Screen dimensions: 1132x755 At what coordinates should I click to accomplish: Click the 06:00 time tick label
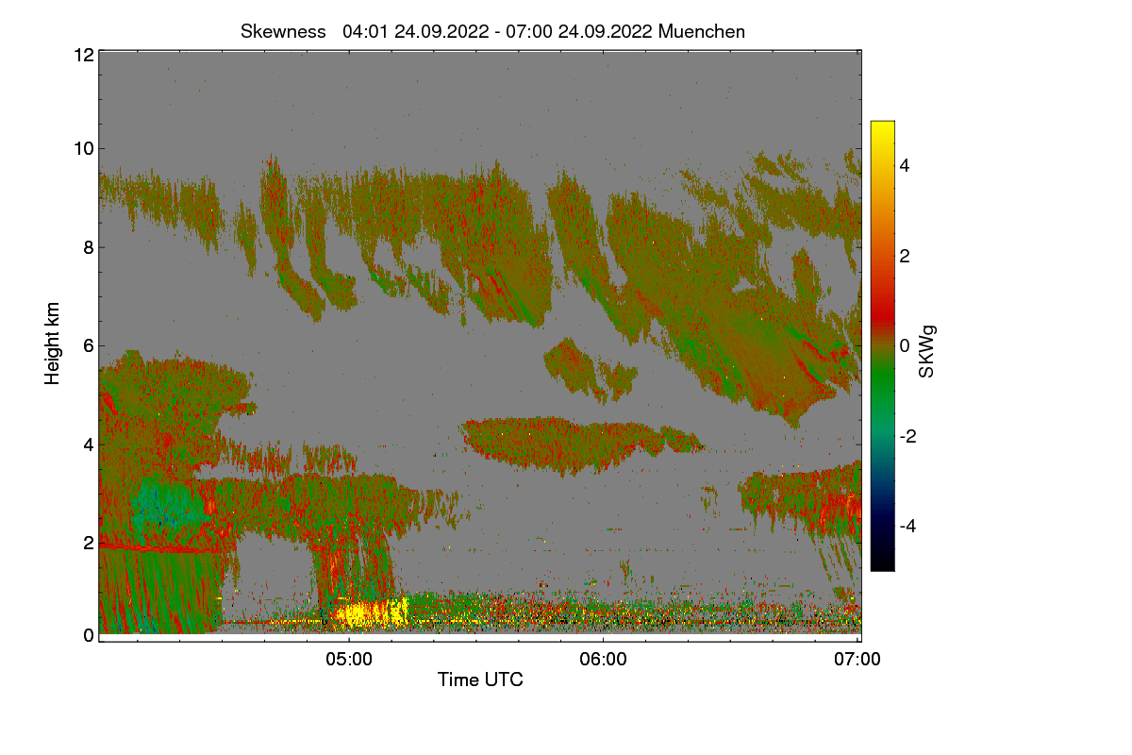pos(604,660)
